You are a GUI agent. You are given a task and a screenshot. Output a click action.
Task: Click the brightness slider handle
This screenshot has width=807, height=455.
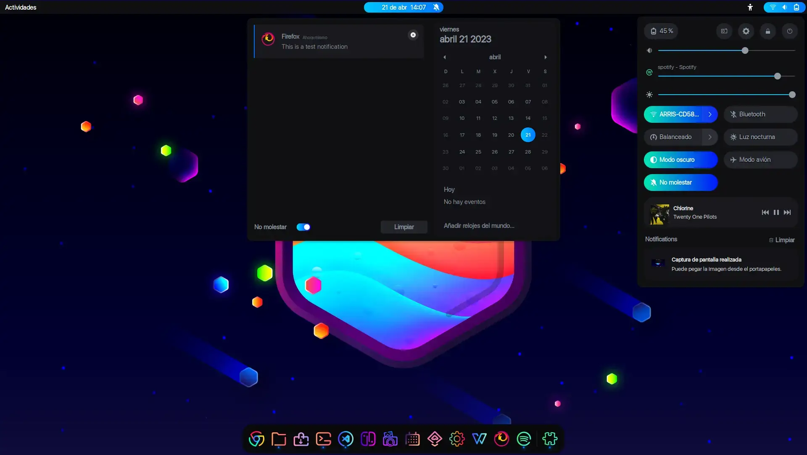(x=792, y=95)
